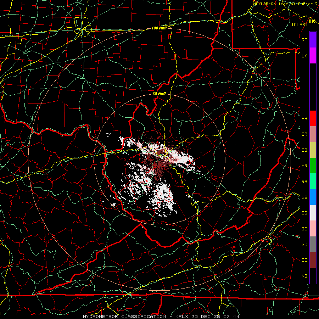Click the KRLX radar site identifier

[x=182, y=317]
